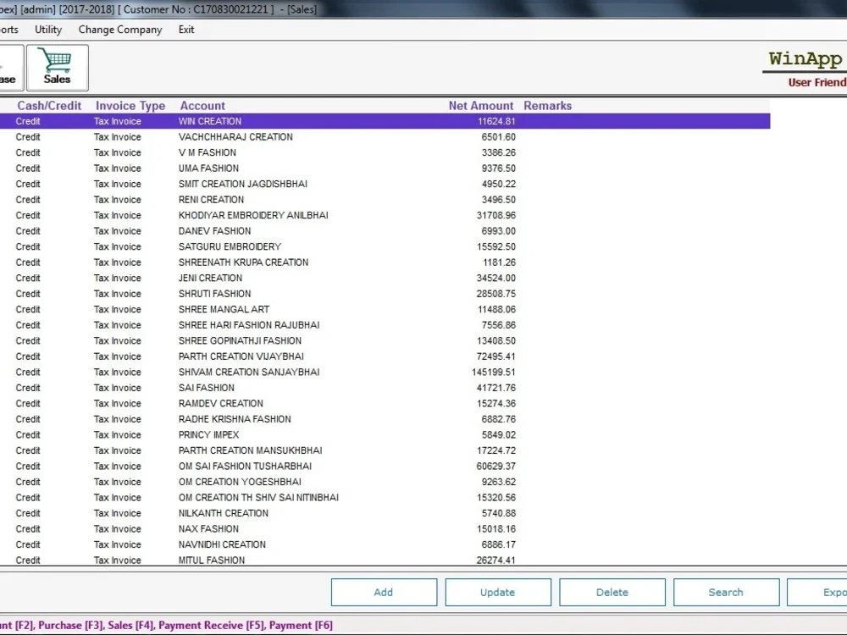Select the OM CREATION YOGESHBHAI row
Screen dimensions: 847x635
coord(385,482)
